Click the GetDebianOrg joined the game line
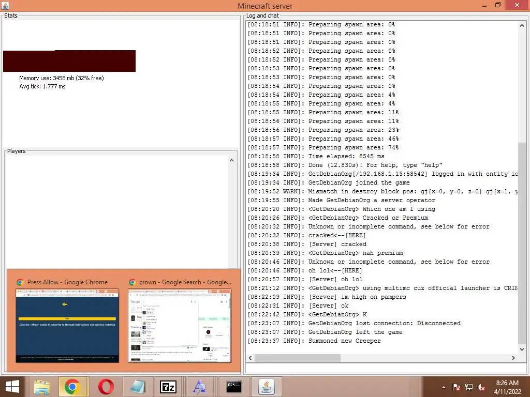 [329, 182]
